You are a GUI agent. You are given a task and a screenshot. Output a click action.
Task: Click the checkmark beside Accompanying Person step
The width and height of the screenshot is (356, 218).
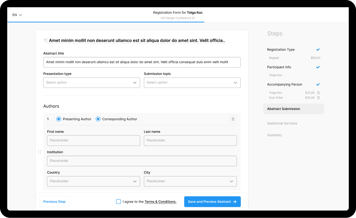click(x=318, y=84)
